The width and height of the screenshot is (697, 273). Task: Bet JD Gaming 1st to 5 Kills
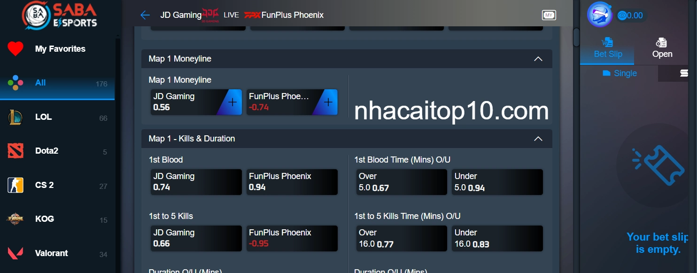(196, 238)
